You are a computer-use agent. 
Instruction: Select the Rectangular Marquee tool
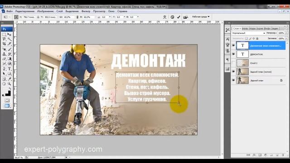pos(4,34)
